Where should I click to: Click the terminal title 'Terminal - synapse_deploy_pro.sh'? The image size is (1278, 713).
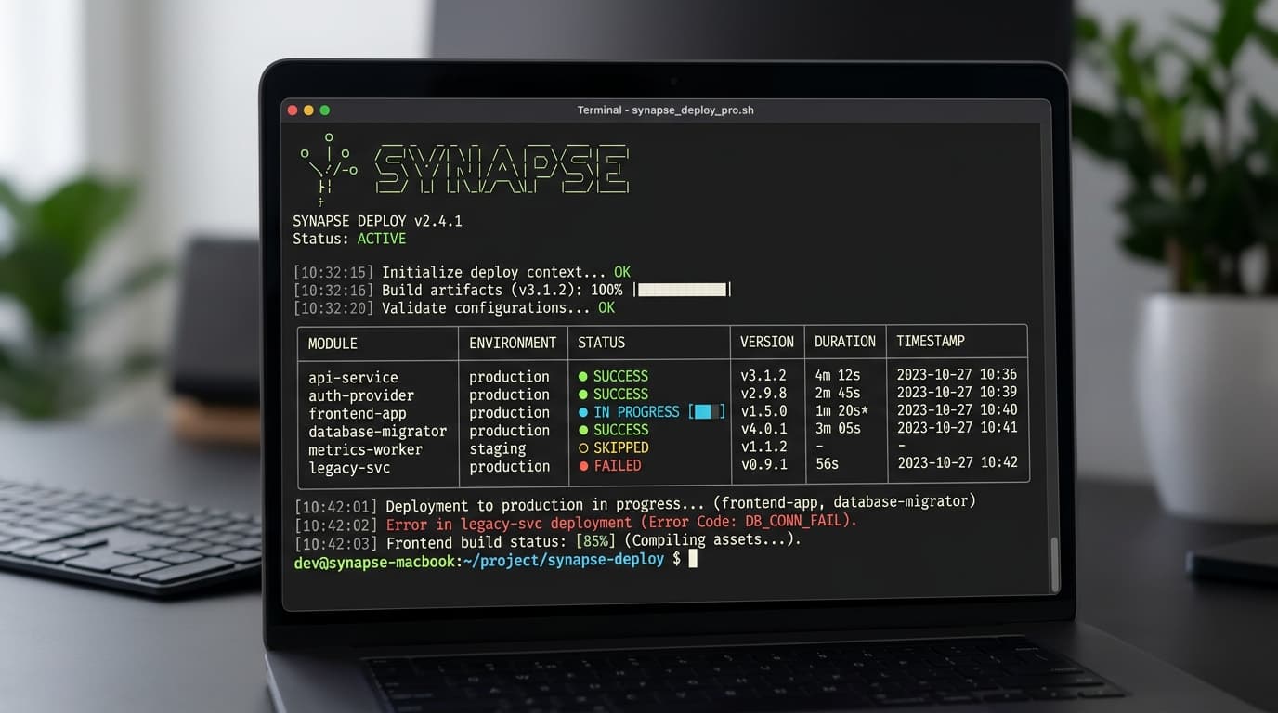point(666,110)
